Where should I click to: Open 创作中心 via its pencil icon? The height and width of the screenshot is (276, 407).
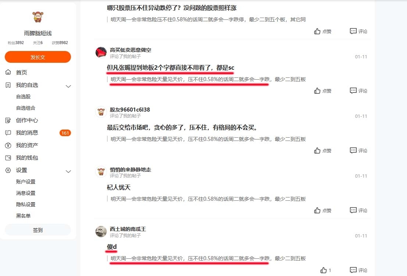pyautogui.click(x=8, y=120)
